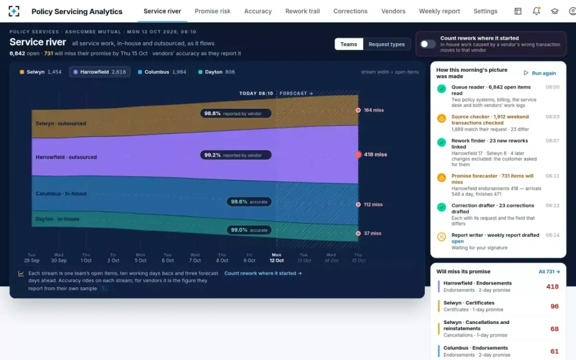Click 'Queue reader · 6,842 open items read'
The image size is (576, 360).
click(x=491, y=90)
